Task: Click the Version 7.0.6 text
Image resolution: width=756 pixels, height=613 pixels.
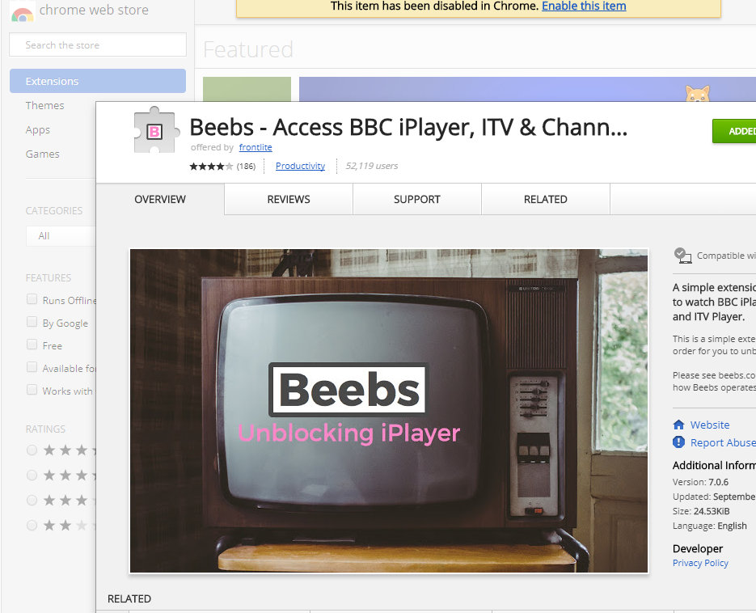Action: tap(700, 482)
